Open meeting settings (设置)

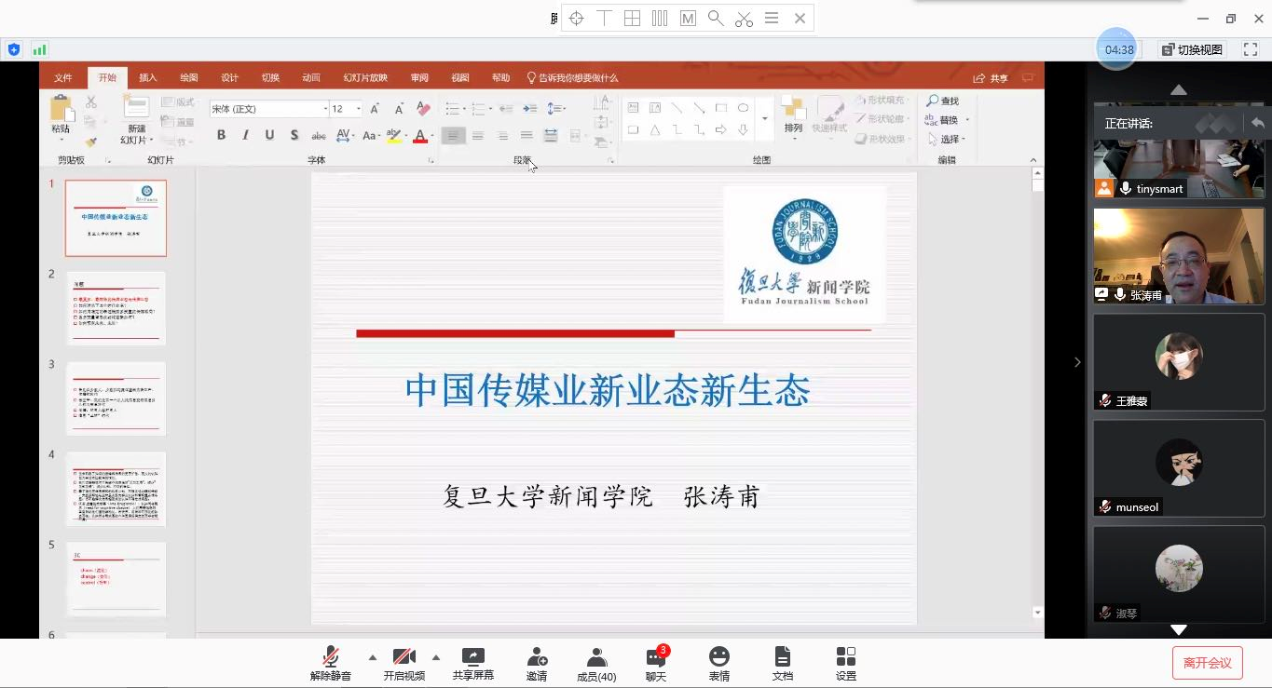click(x=846, y=664)
